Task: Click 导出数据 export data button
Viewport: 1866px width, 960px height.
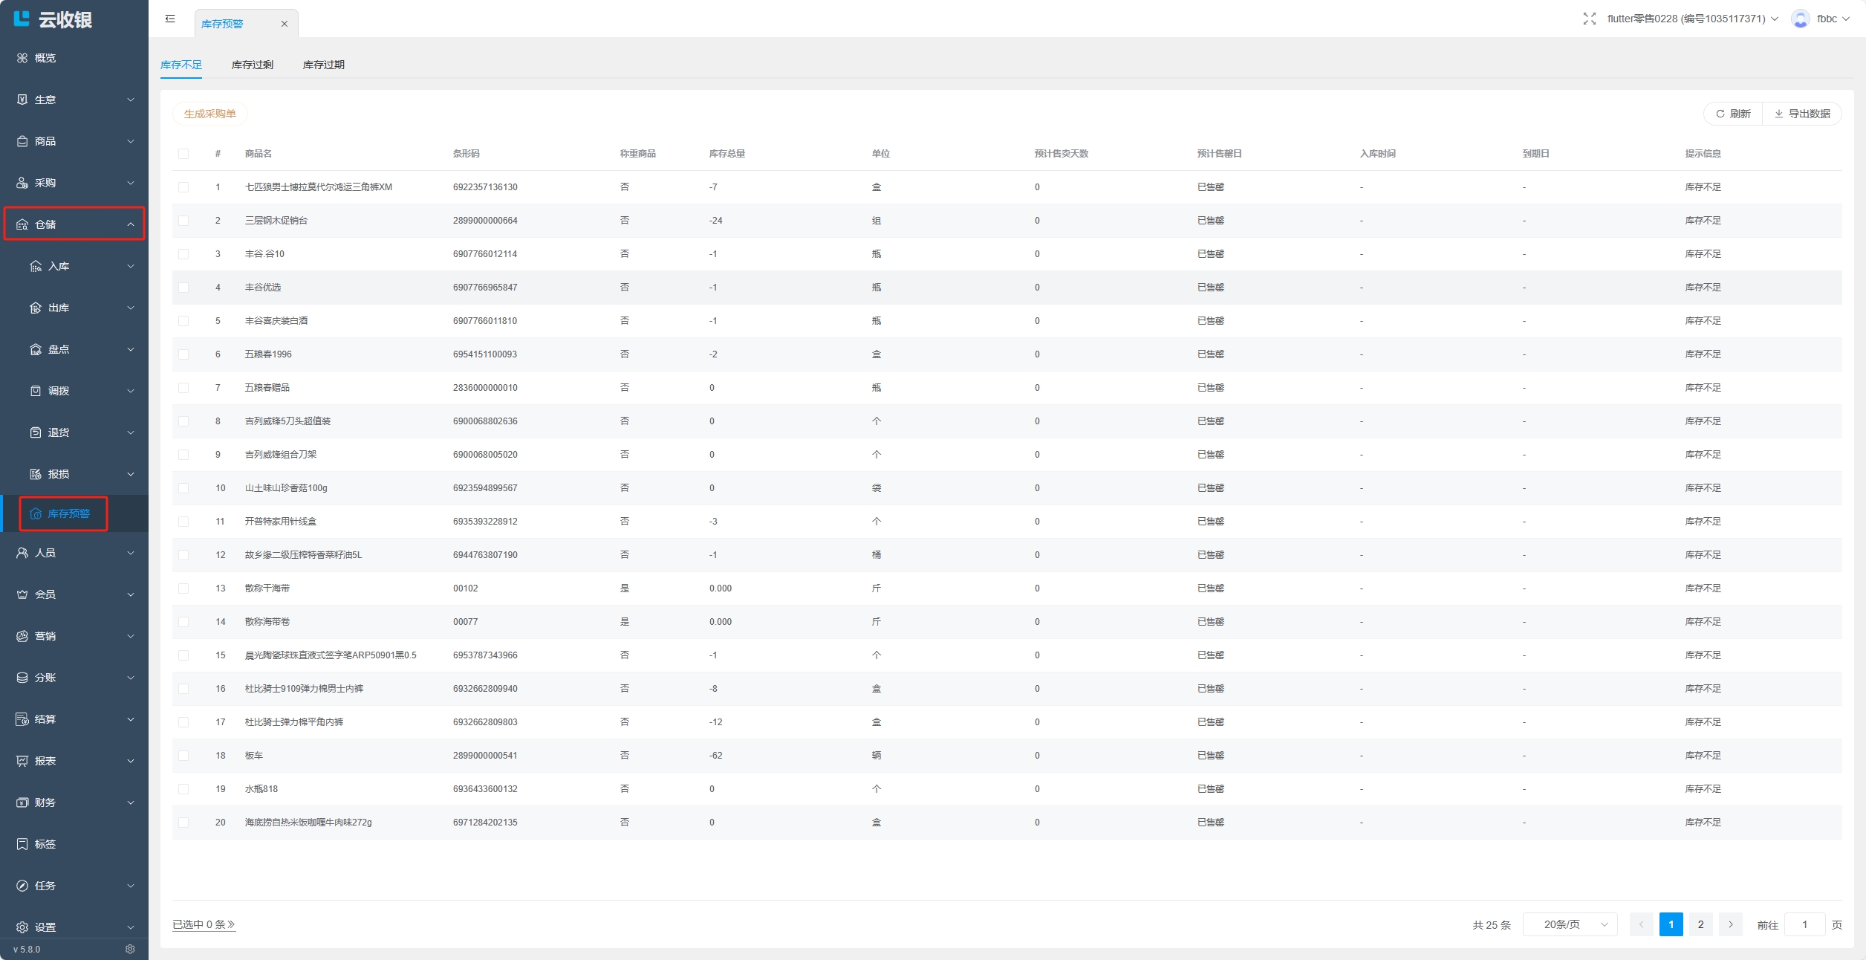Action: tap(1801, 114)
